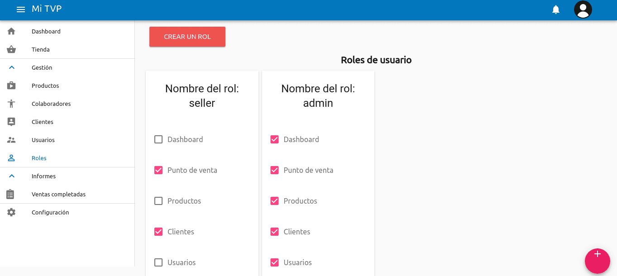
Task: Open Ventas completadas report
Action: click(x=67, y=194)
